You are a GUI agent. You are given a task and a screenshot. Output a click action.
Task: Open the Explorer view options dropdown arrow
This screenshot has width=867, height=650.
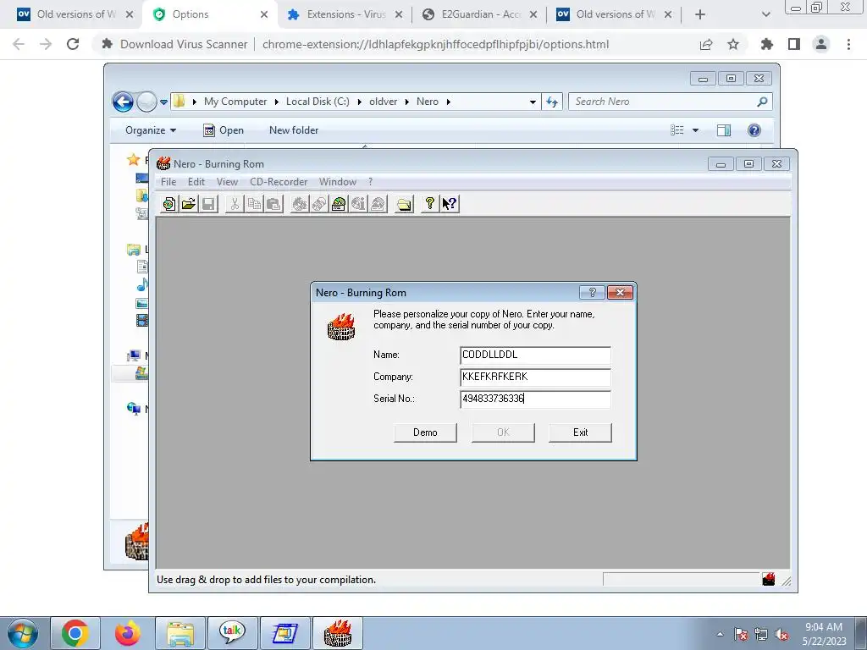[x=696, y=129]
